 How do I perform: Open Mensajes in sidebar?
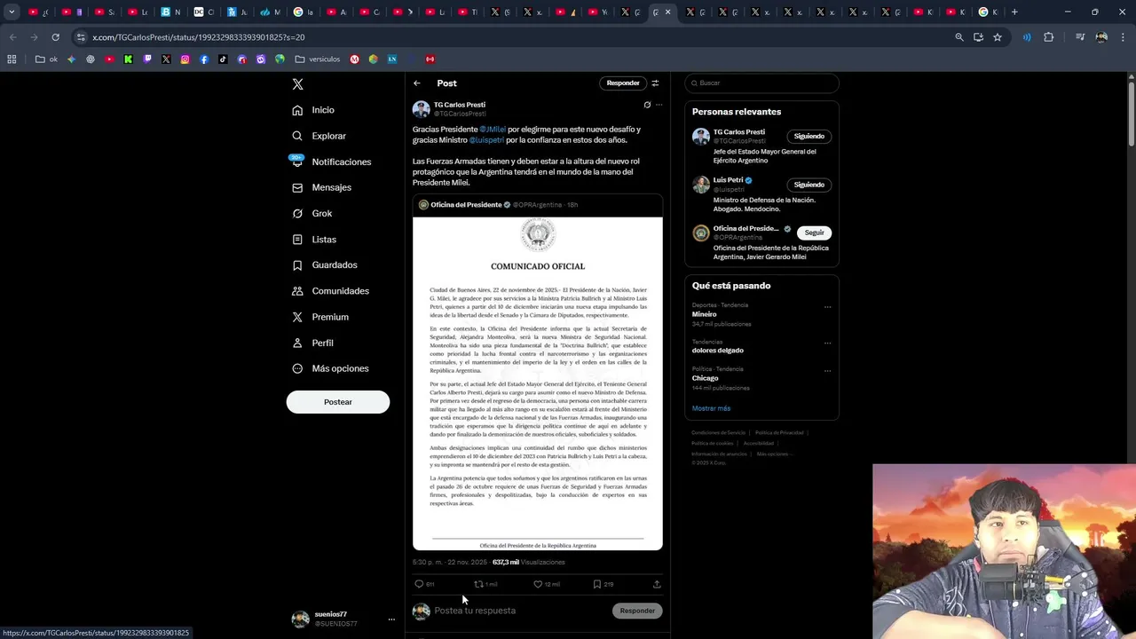[x=322, y=187]
